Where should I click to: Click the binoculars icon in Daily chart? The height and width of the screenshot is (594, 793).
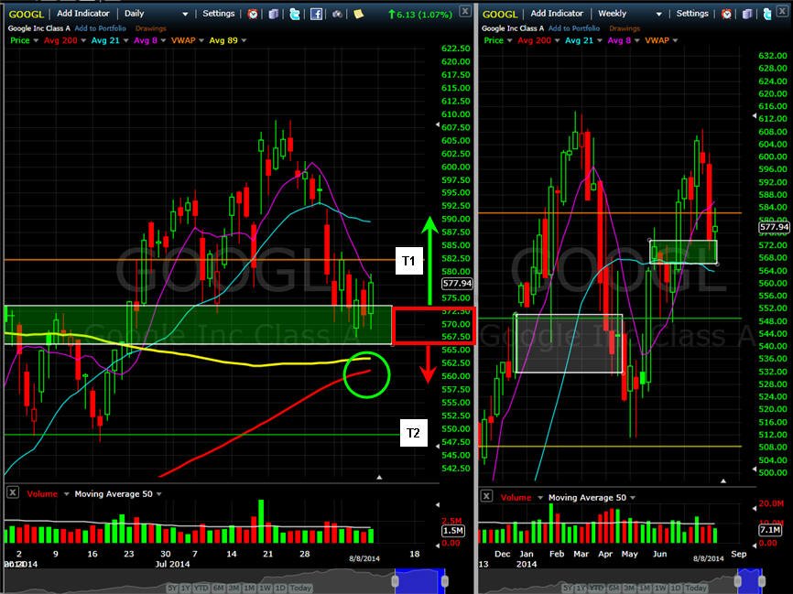click(x=337, y=14)
